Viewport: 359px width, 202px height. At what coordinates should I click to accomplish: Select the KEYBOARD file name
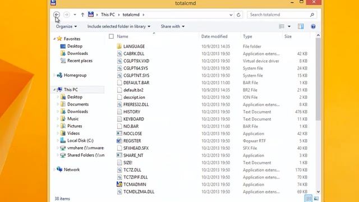pyautogui.click(x=134, y=119)
